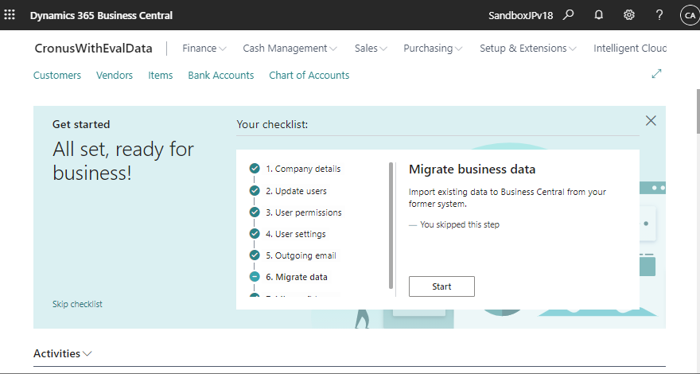
Task: Expand the Purchasing menu
Action: coord(433,49)
